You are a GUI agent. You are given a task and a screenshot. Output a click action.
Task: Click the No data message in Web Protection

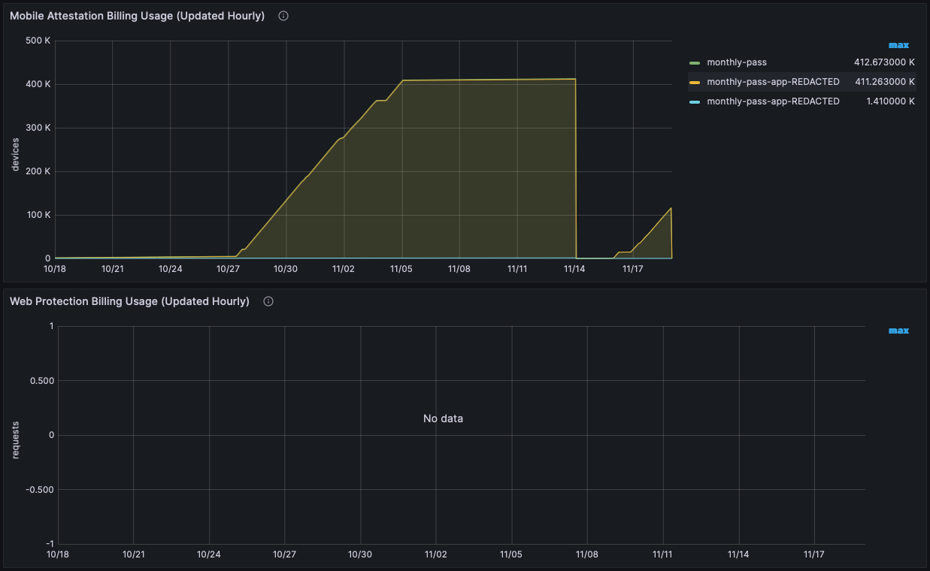point(443,418)
